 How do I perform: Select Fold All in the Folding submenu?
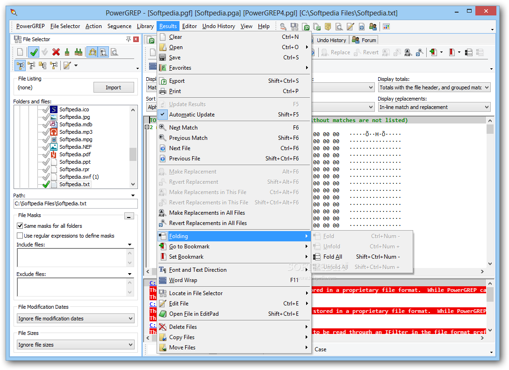362,257
